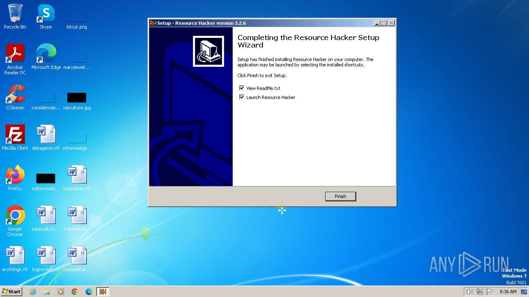Click the Resource Hacker setup taskbar button
529x297 pixels.
tap(103, 292)
